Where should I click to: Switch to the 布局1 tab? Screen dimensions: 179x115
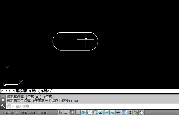(32, 91)
